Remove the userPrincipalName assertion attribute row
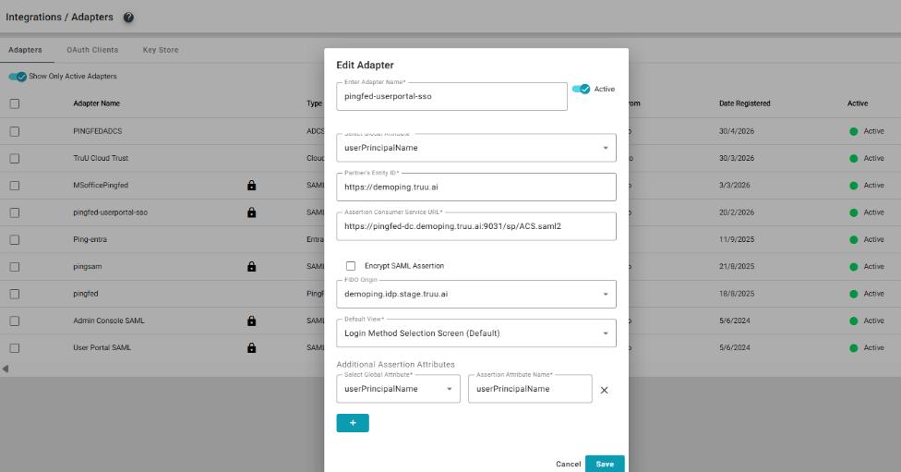Image resolution: width=901 pixels, height=472 pixels. [x=605, y=390]
